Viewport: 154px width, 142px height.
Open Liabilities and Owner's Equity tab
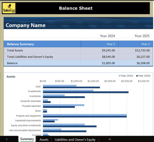pyautogui.click(x=75, y=140)
